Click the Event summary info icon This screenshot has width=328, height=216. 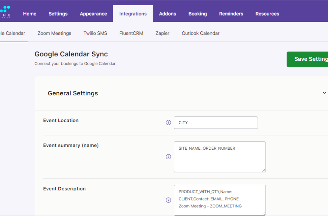168,157
